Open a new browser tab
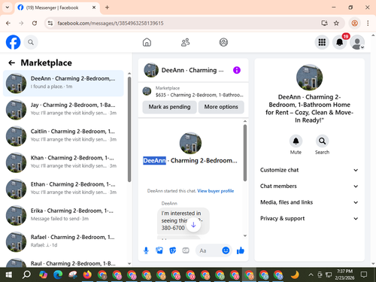The width and height of the screenshot is (376, 282). click(107, 8)
